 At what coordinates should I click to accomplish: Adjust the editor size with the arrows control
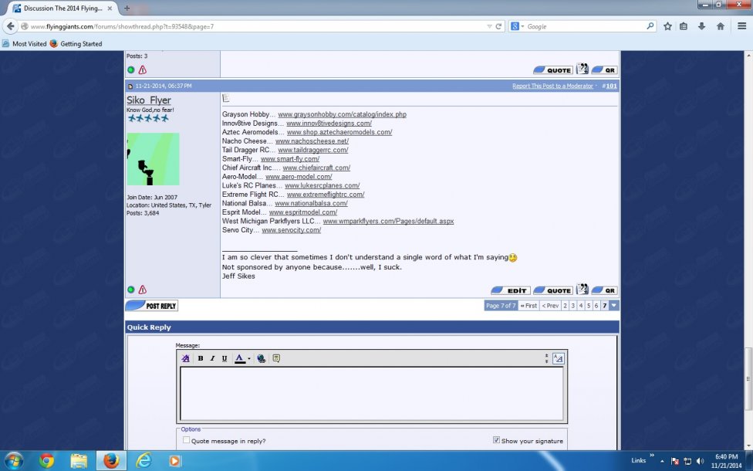[x=546, y=358]
